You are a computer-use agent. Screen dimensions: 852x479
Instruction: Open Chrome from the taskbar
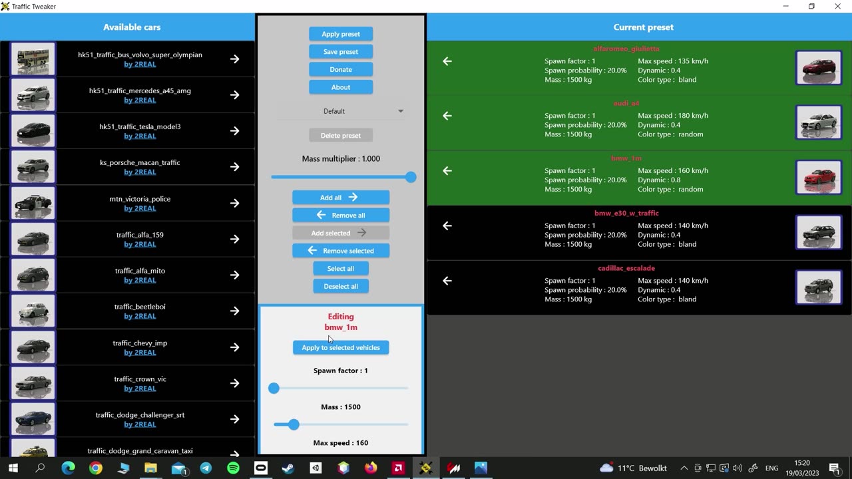[96, 468]
